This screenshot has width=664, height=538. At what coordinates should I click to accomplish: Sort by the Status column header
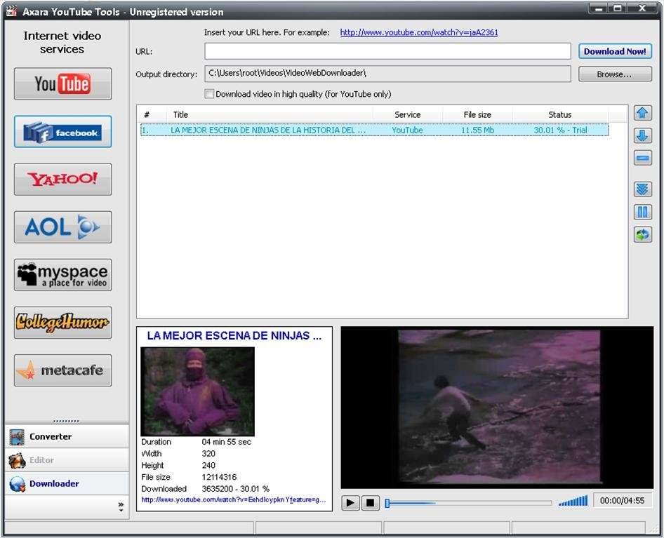tap(560, 115)
